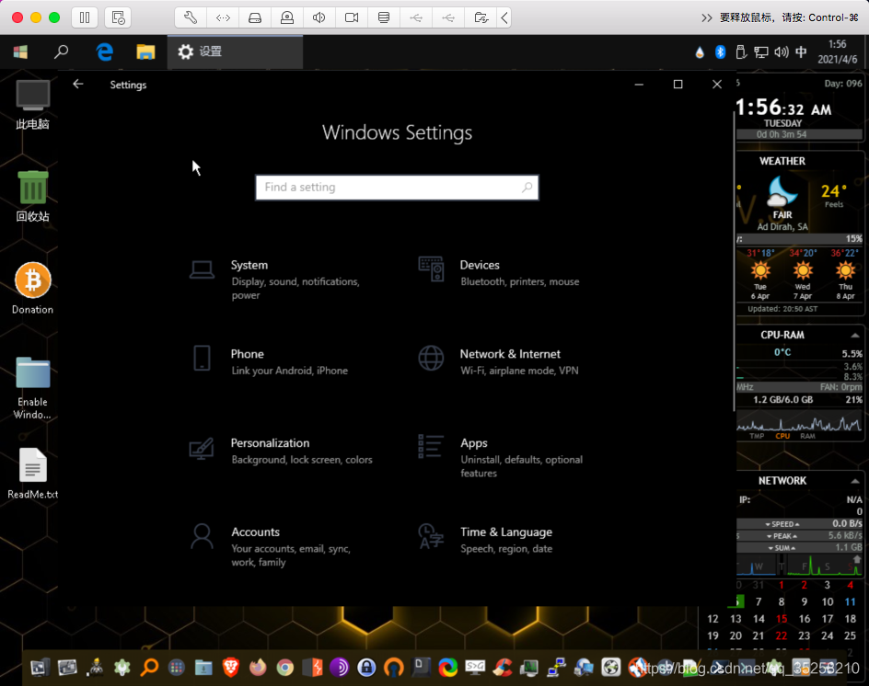Go back with the Settings back arrow
The width and height of the screenshot is (869, 686).
point(78,85)
